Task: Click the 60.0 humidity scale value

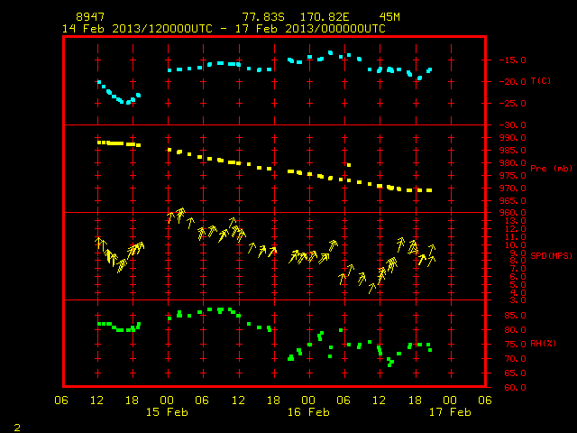Action: coord(515,387)
